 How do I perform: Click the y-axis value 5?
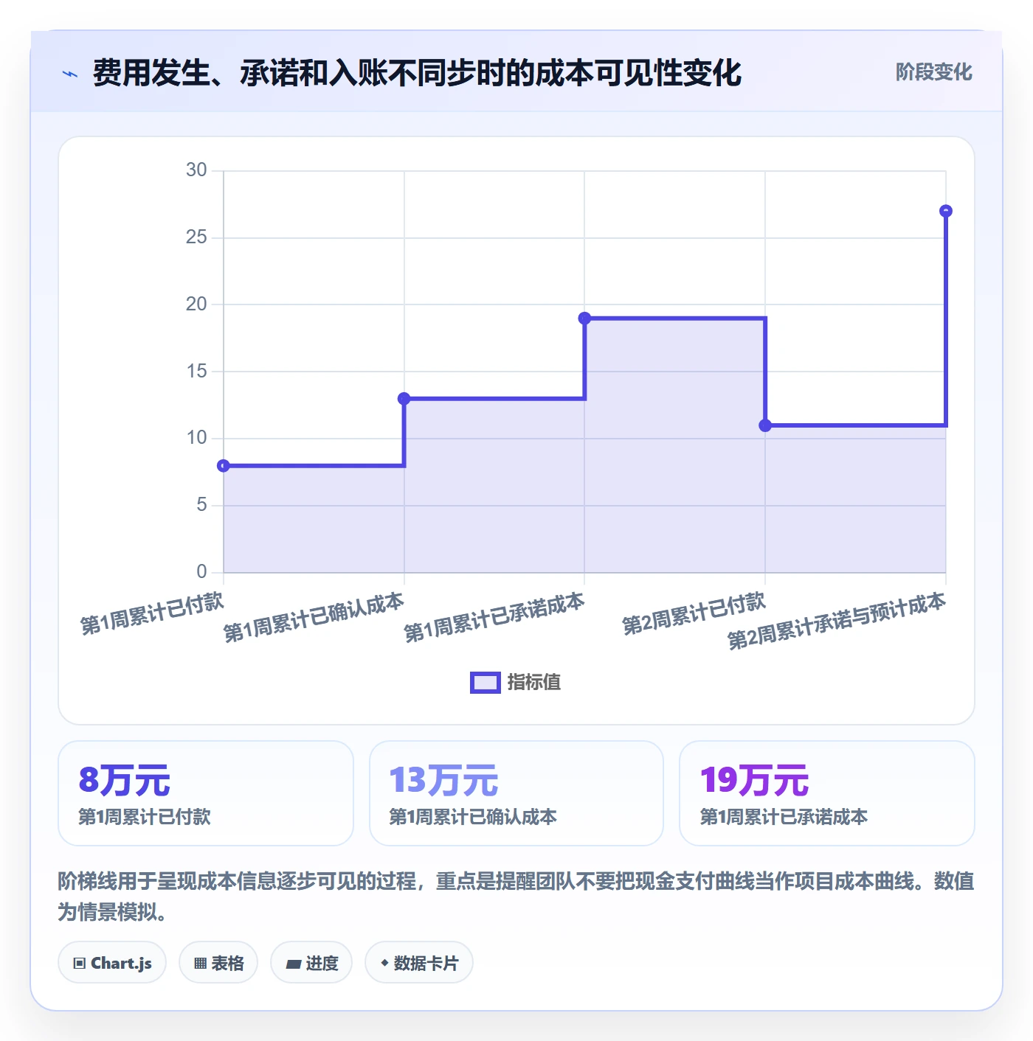201,505
